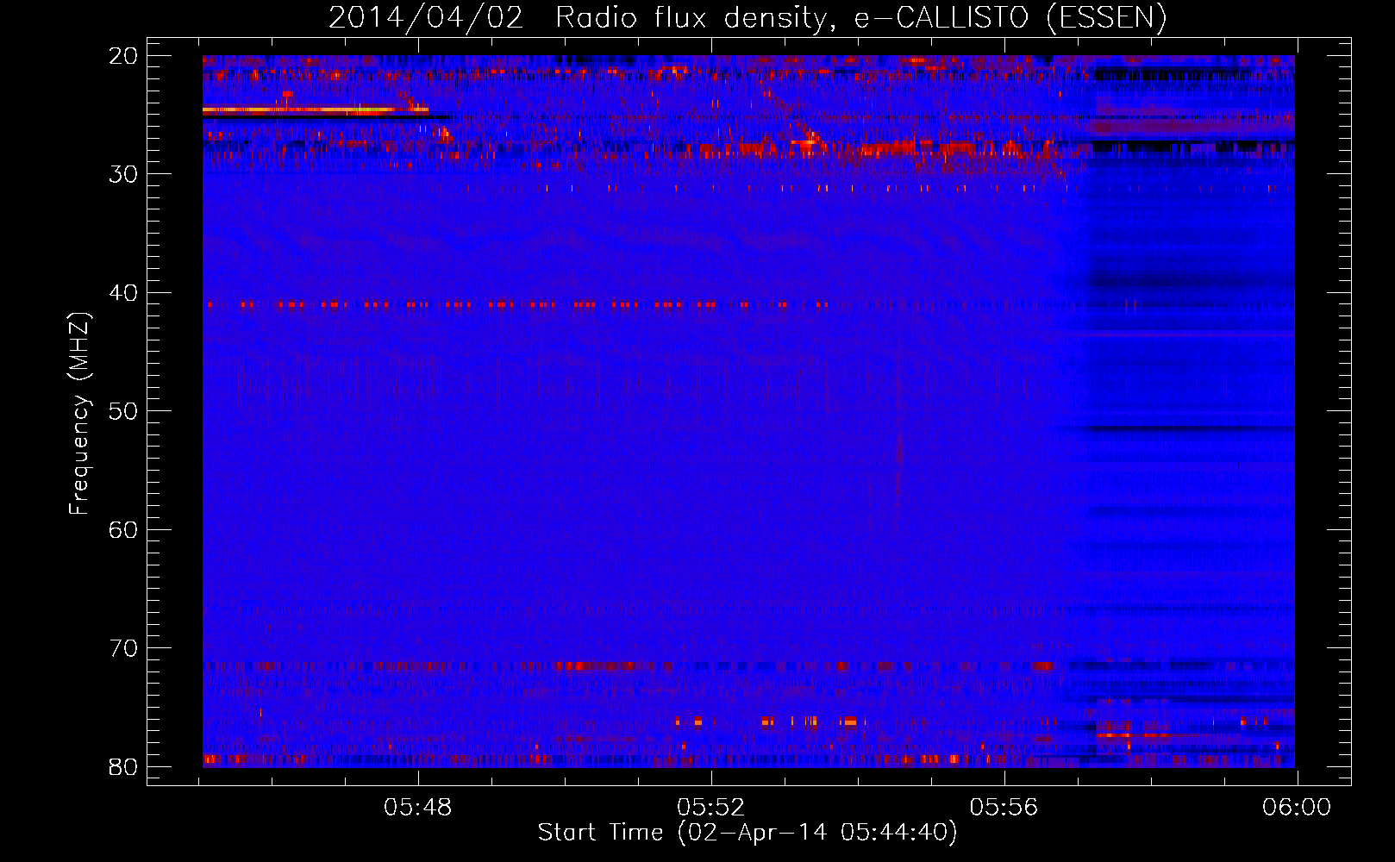Click the 60 MHz frequency tick label

124,529
